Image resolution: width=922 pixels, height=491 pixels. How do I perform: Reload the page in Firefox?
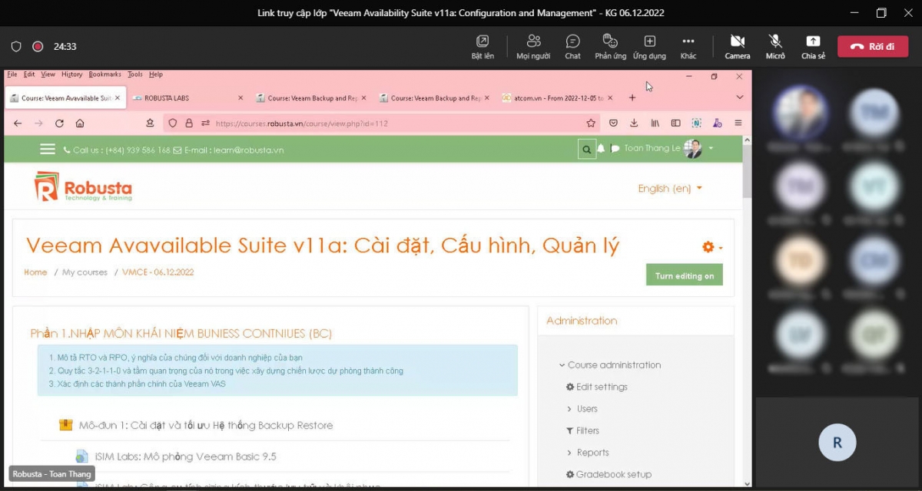[x=59, y=123]
